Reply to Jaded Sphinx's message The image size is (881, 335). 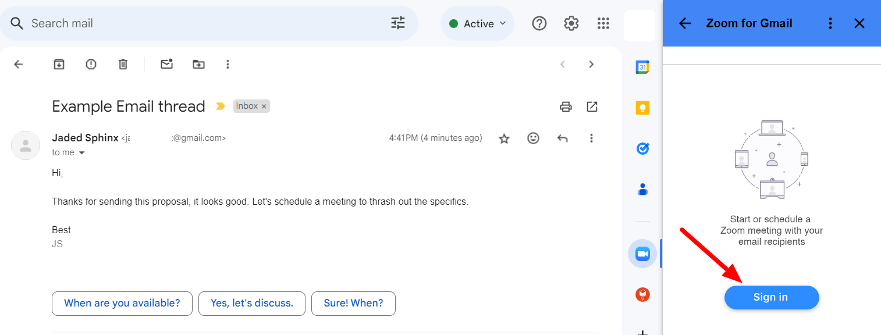pyautogui.click(x=562, y=138)
